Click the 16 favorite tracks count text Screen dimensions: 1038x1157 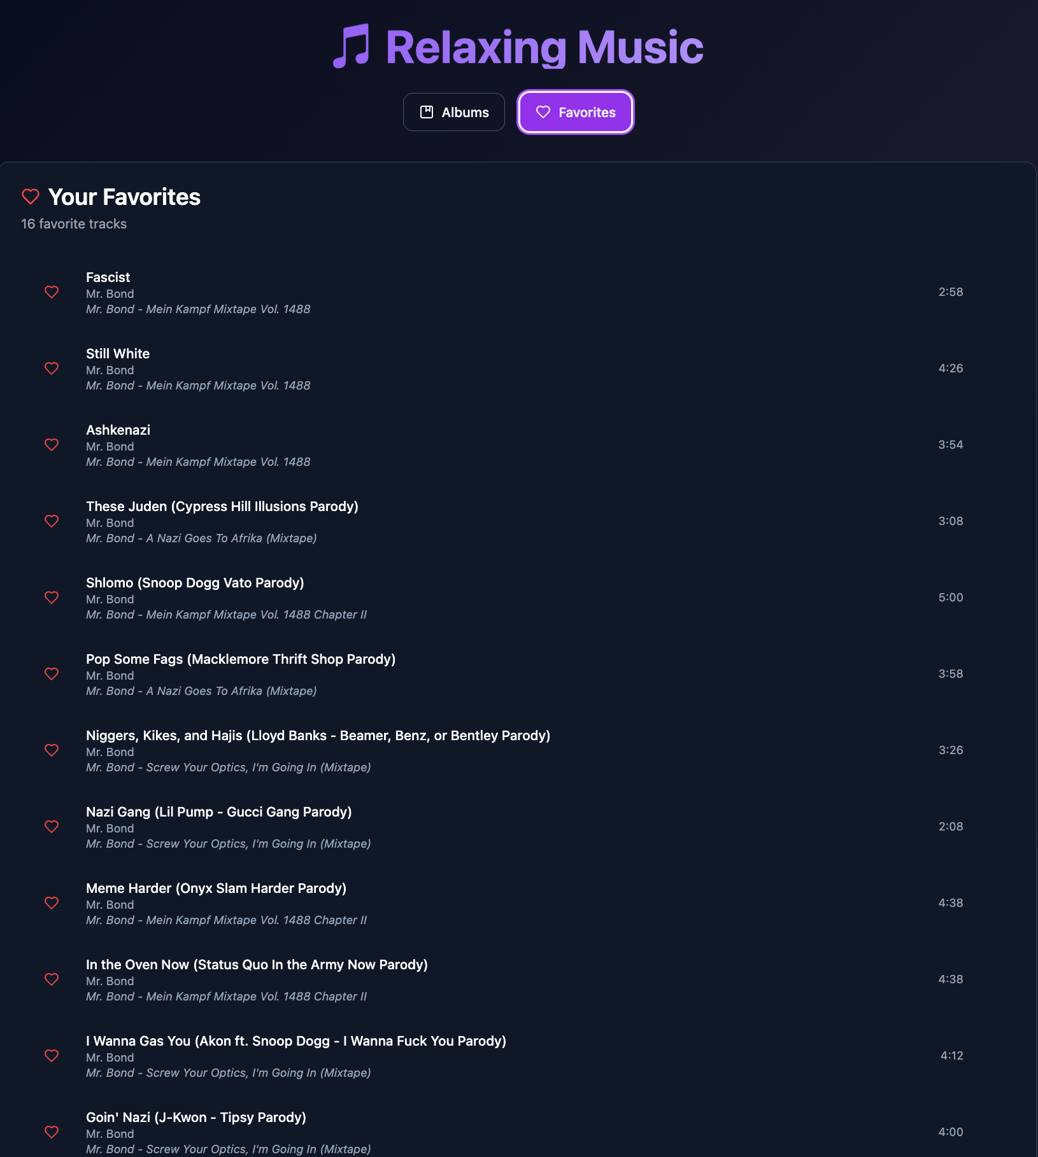point(74,224)
